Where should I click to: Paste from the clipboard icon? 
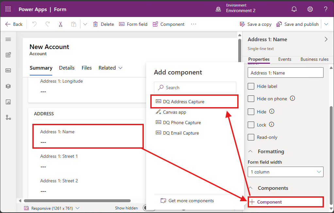click(74, 24)
